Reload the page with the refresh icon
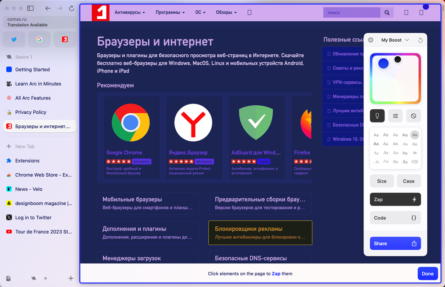The width and height of the screenshot is (445, 287). 72,8
